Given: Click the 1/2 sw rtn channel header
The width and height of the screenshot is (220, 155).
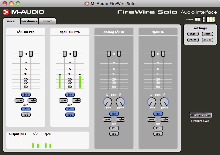Looking at the screenshot, I should coord(26,32).
